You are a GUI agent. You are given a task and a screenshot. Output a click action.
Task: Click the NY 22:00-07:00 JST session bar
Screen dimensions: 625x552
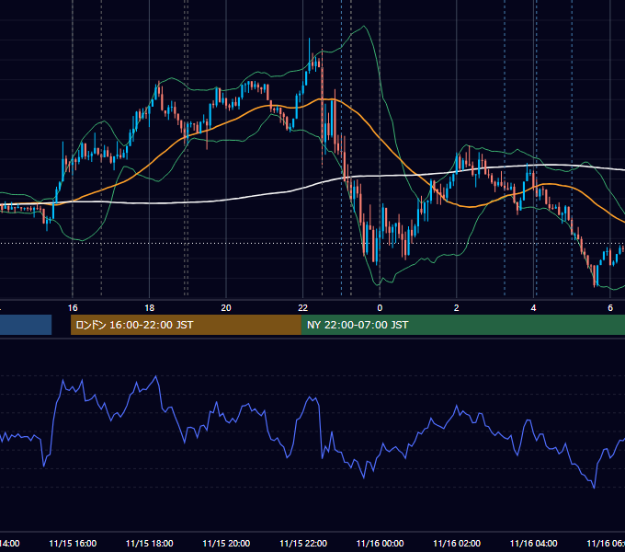click(463, 325)
